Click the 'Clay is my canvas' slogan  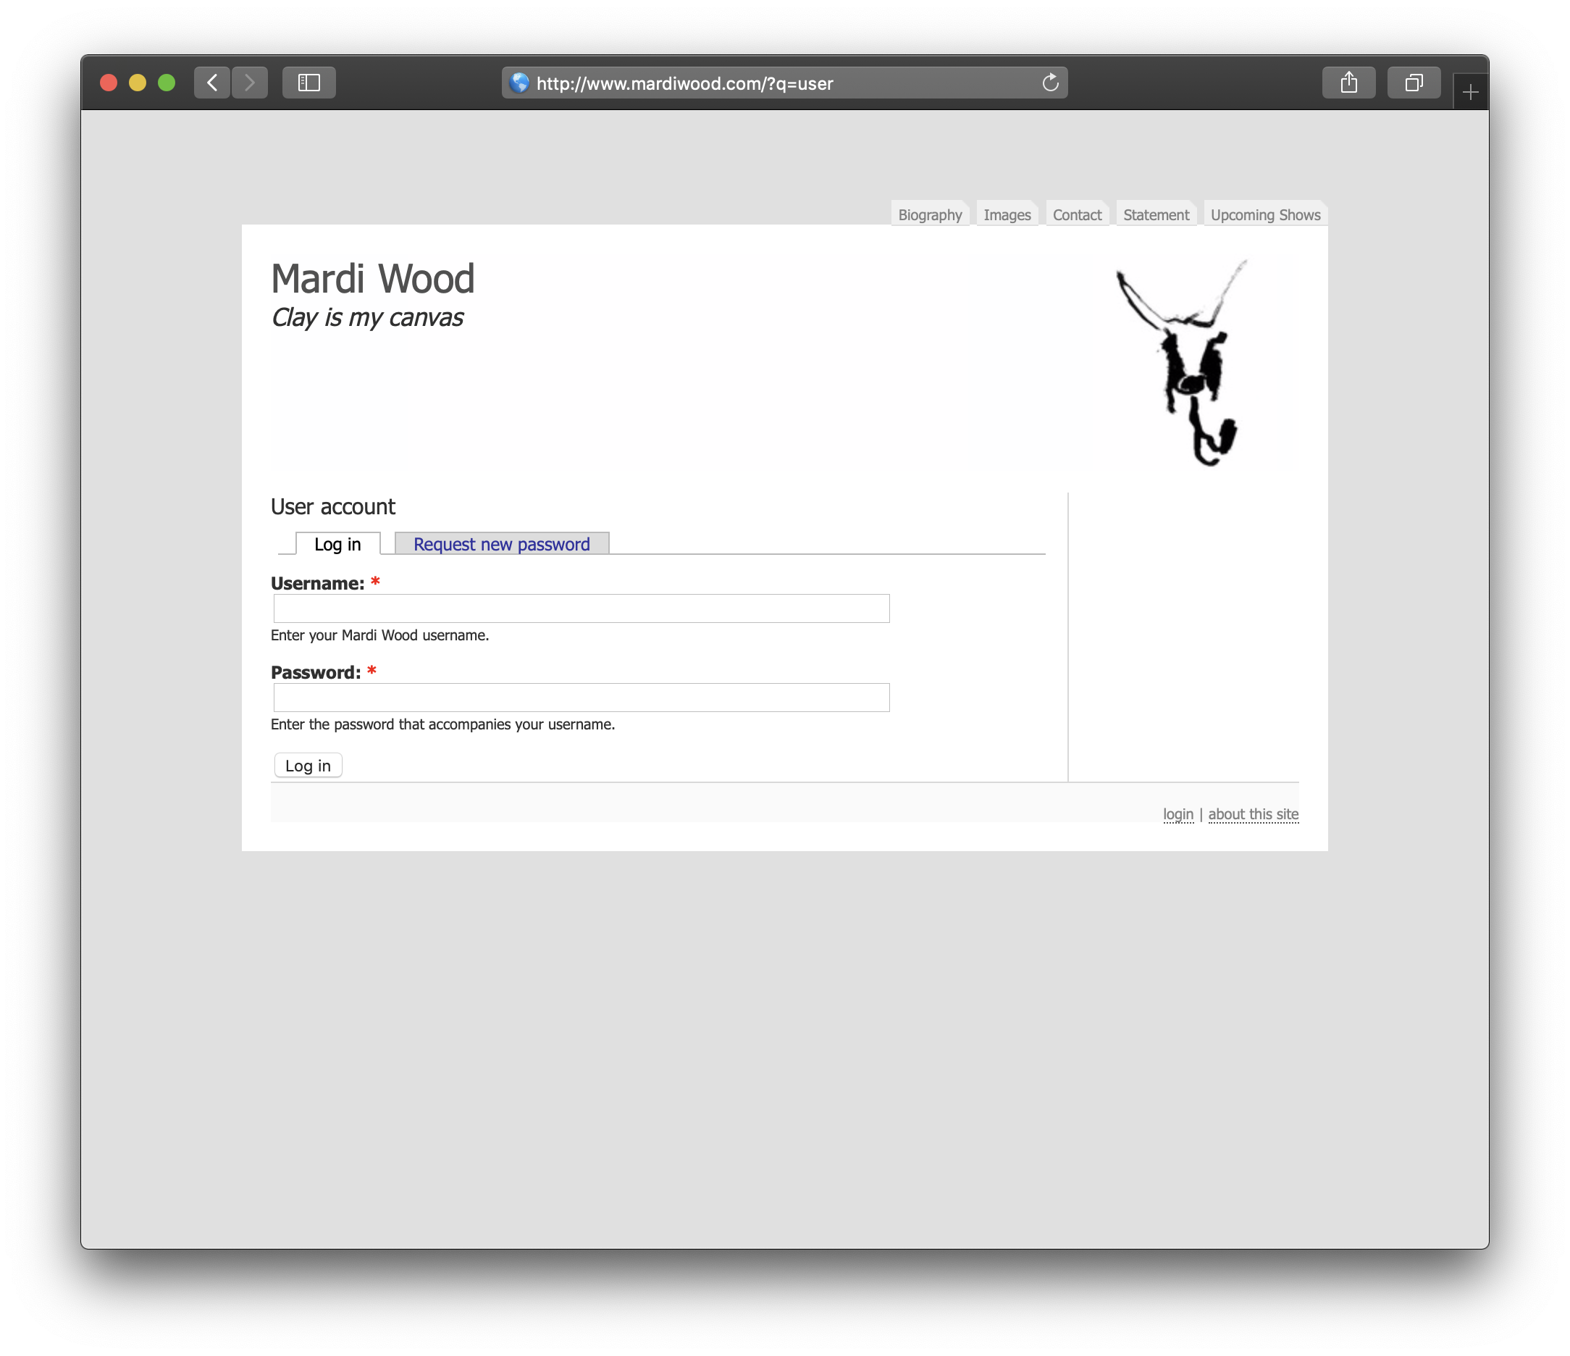[x=367, y=317]
